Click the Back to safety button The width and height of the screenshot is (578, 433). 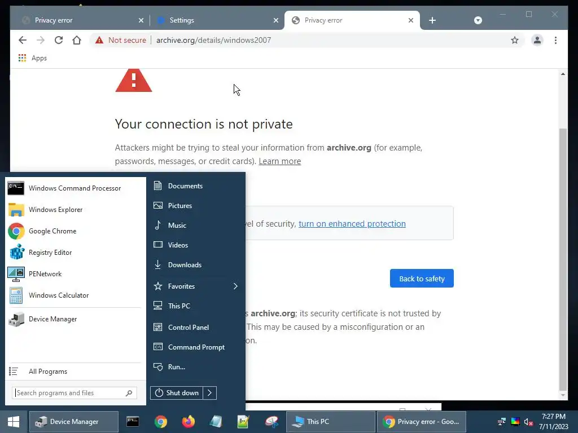click(422, 279)
